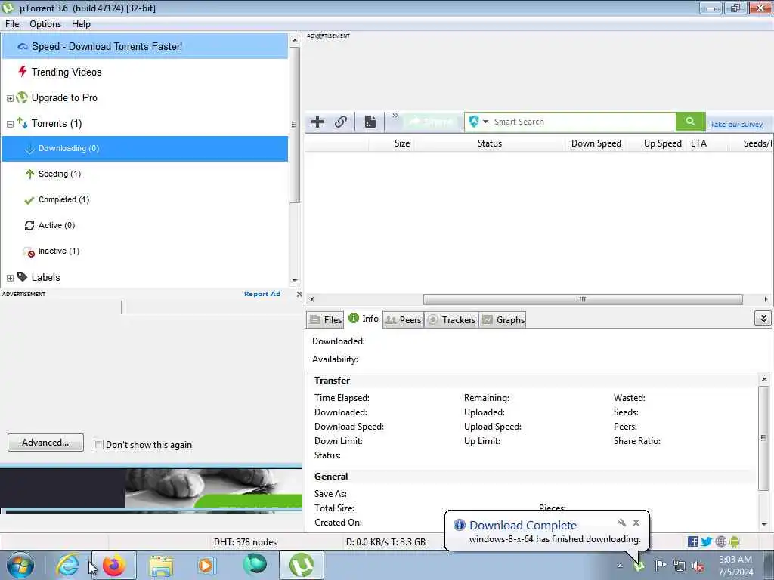
Task: Show hidden tray icons arrow
Action: 620,566
